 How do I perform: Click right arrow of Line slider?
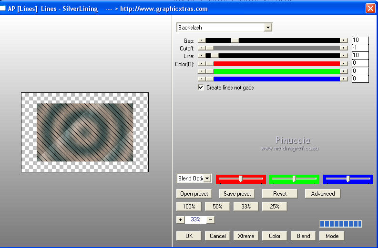tap(344, 56)
